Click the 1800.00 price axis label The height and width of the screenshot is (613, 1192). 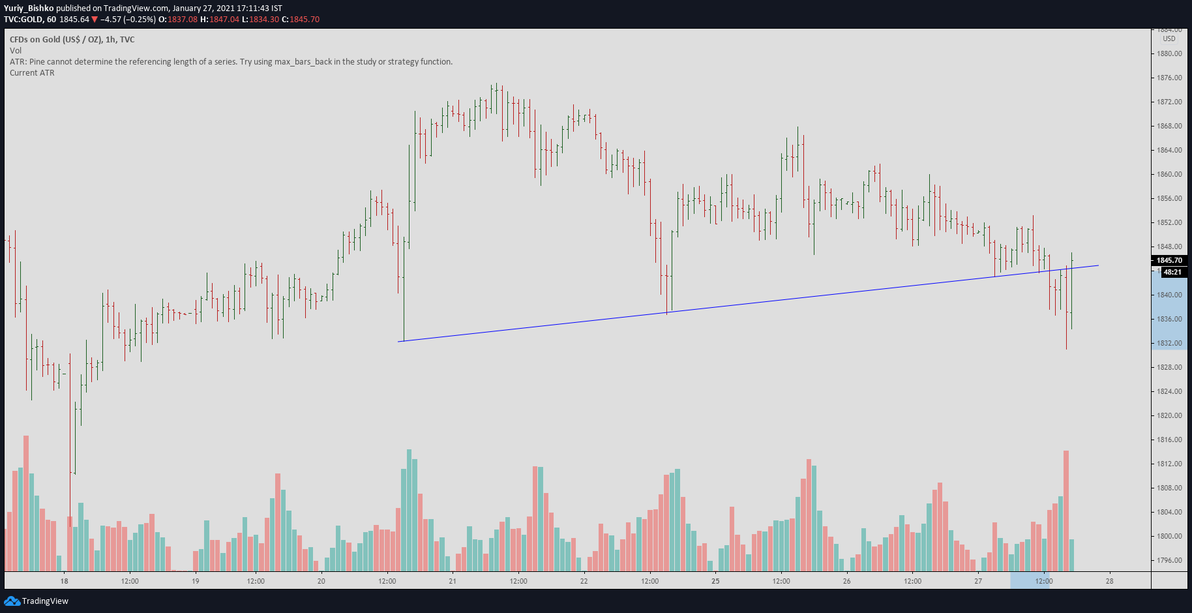[x=1169, y=536]
